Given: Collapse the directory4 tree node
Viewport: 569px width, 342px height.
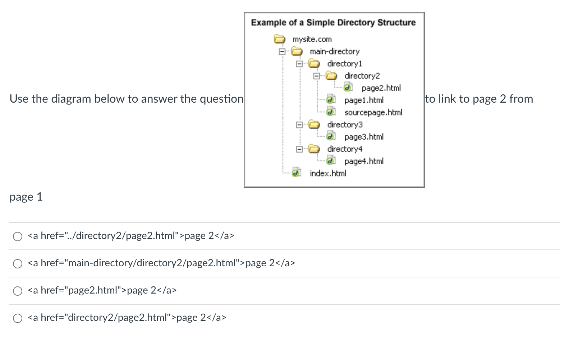Looking at the screenshot, I should 299,149.
